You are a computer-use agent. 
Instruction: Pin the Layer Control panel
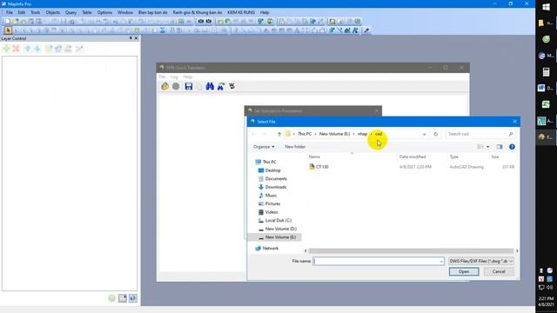[131, 38]
